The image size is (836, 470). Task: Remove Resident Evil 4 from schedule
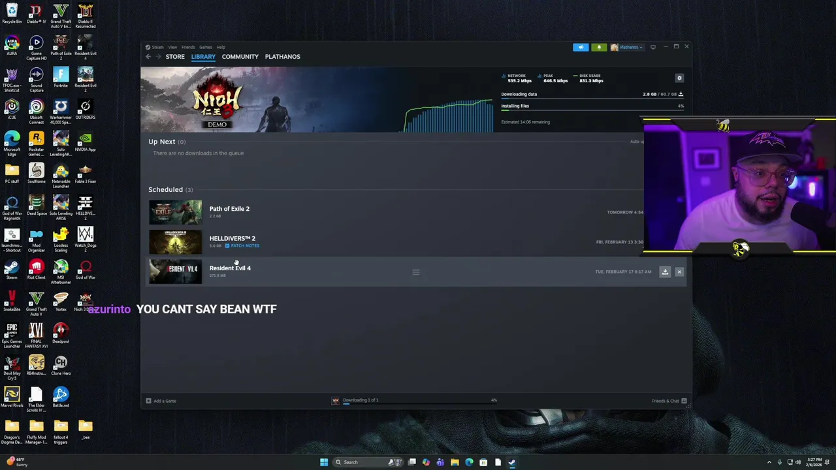[679, 272]
